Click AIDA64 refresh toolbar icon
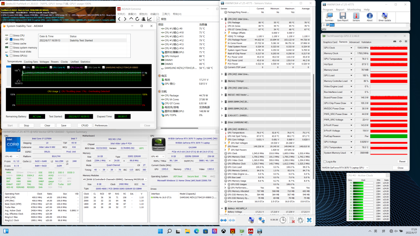Image resolution: width=420 pixels, height=236 pixels. tap(137, 19)
